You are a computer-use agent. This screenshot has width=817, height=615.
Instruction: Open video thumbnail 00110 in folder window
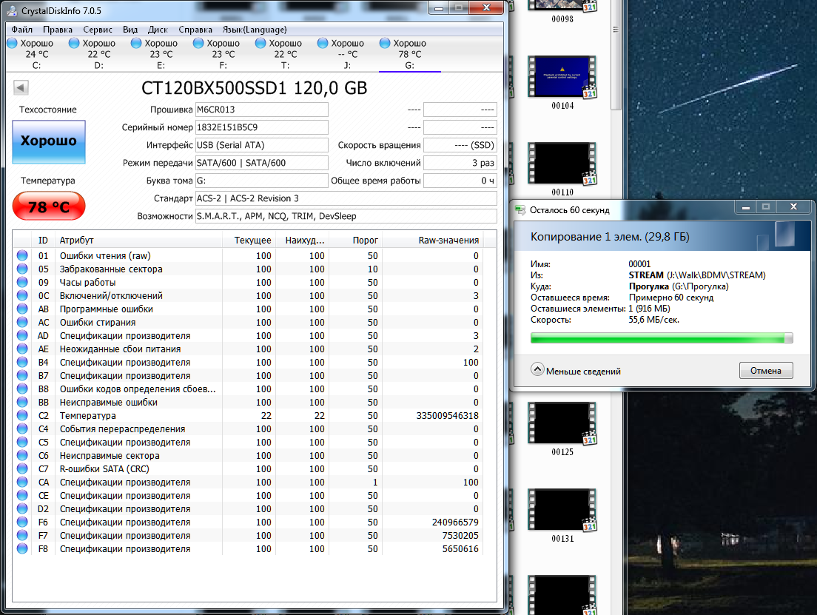[562, 164]
